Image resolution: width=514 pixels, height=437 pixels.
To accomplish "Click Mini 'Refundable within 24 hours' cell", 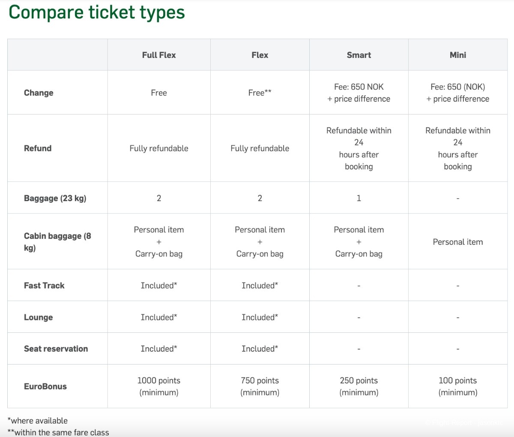I will click(458, 148).
